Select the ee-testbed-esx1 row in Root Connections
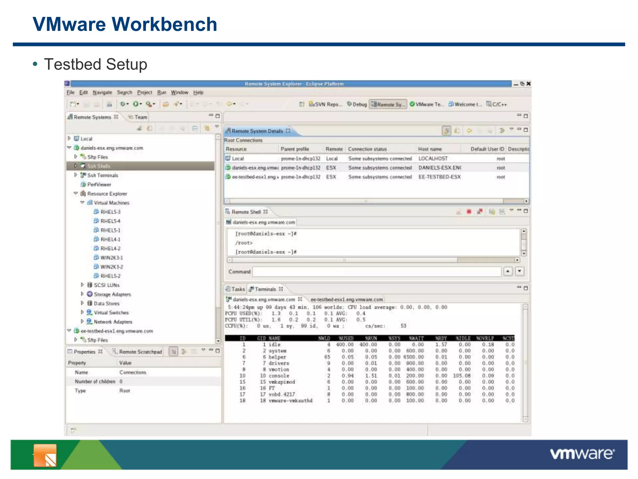This screenshot has height=479, width=638. pyautogui.click(x=376, y=177)
